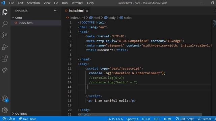Change encoding via UTF-8 status item
This screenshot has height=121, width=216.
(146, 119)
